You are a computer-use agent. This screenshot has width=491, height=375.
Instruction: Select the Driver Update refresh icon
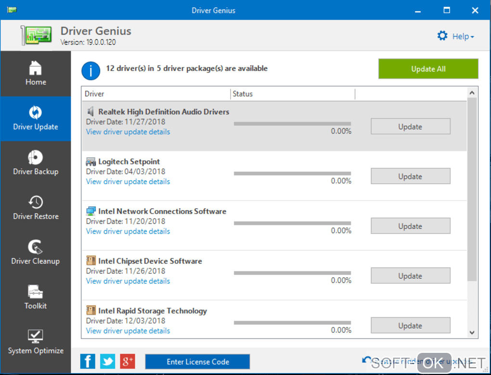36,112
